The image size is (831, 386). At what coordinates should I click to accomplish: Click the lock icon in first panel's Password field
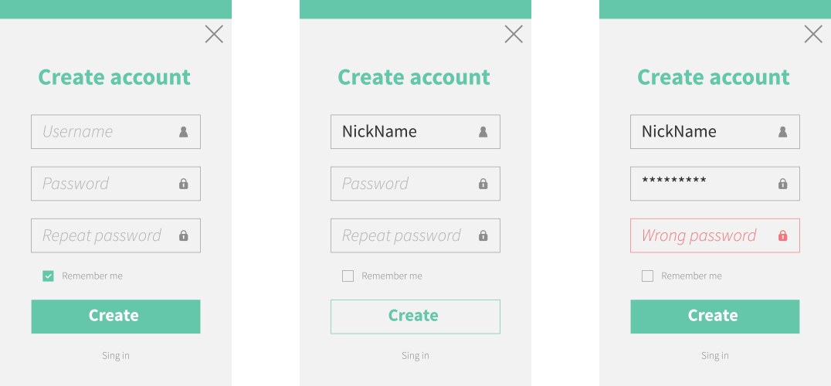(183, 184)
